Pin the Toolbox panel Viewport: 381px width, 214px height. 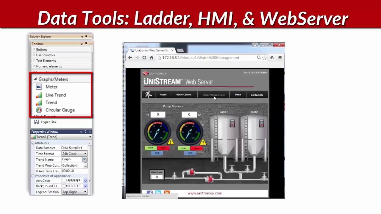pyautogui.click(x=86, y=44)
